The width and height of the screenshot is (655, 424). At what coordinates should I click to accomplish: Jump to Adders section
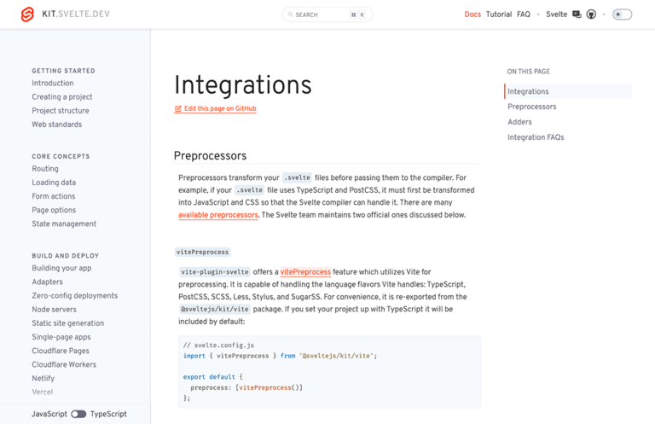519,122
